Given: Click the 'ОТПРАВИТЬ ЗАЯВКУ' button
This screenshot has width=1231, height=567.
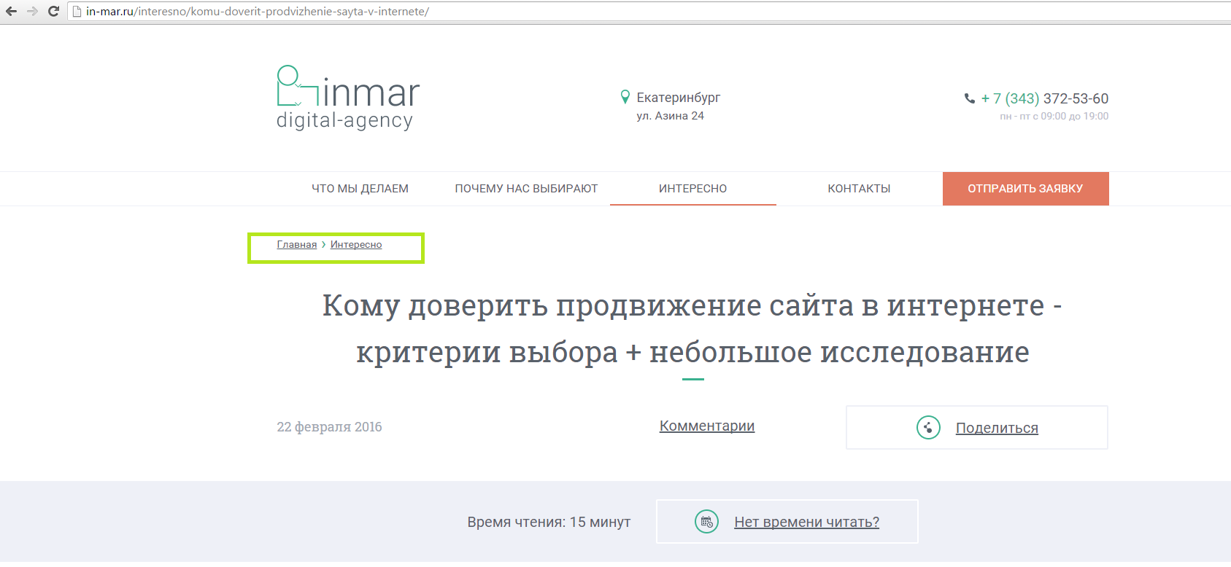Looking at the screenshot, I should point(1025,189).
